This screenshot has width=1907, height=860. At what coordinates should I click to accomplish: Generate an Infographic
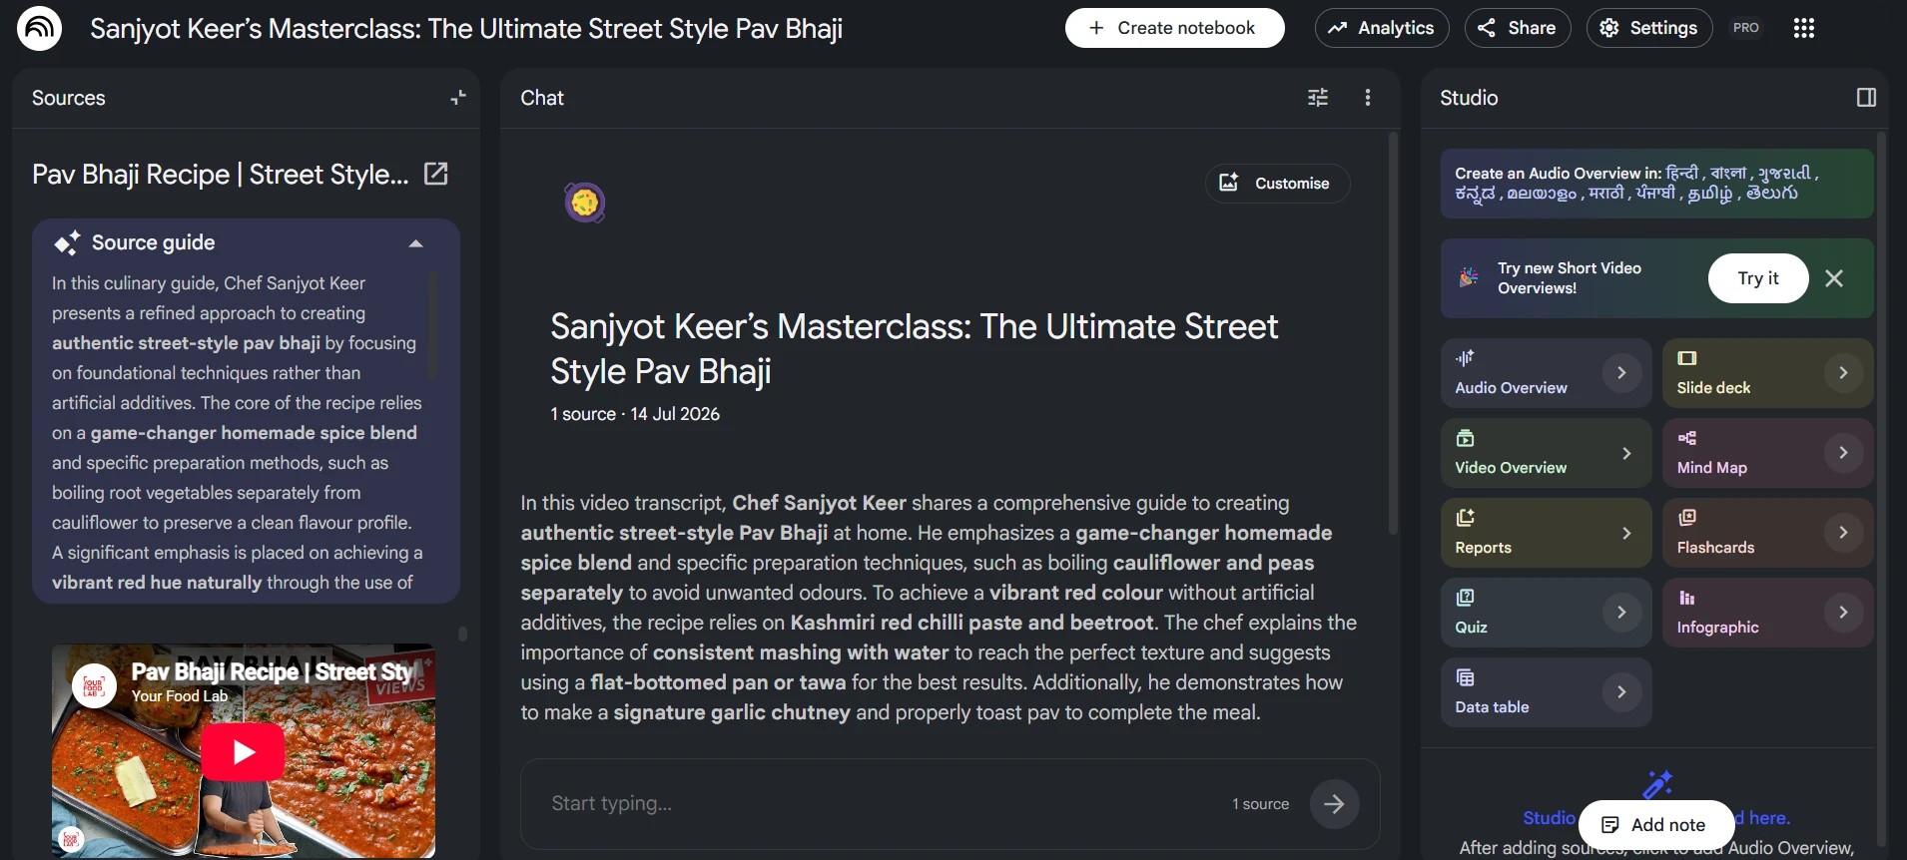pyautogui.click(x=1767, y=613)
